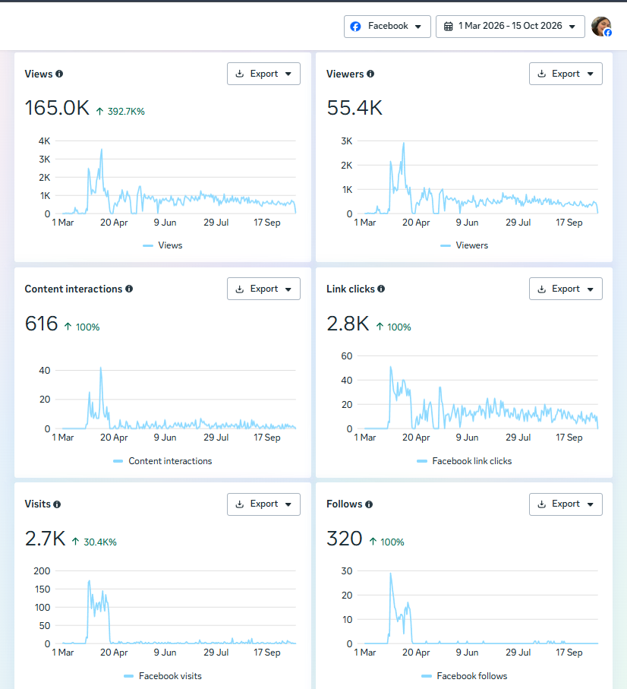Click the 2.7K visits total
627x689 pixels.
(x=45, y=539)
